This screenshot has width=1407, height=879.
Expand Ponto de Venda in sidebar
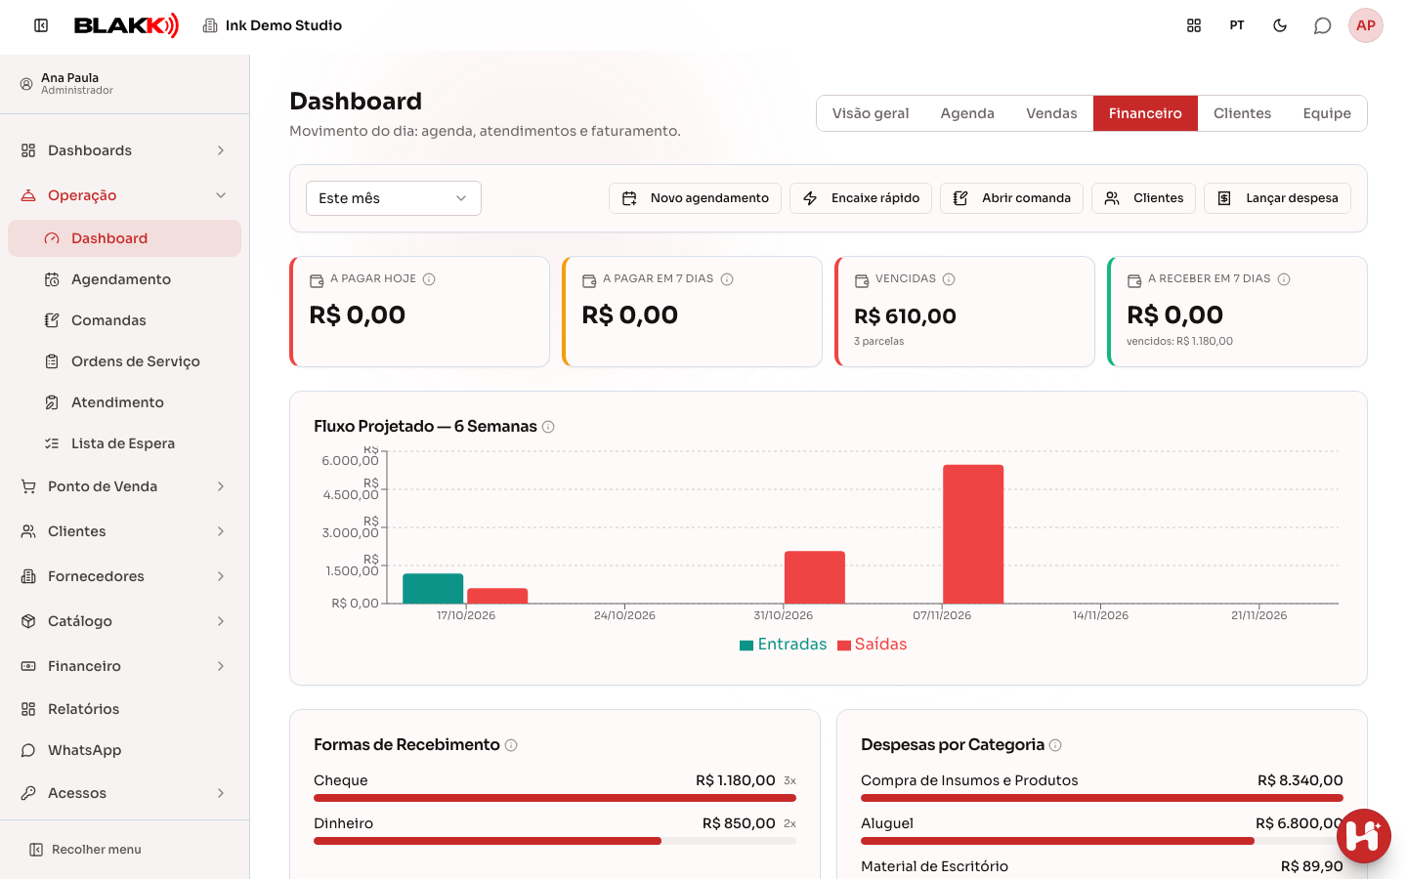point(124,486)
